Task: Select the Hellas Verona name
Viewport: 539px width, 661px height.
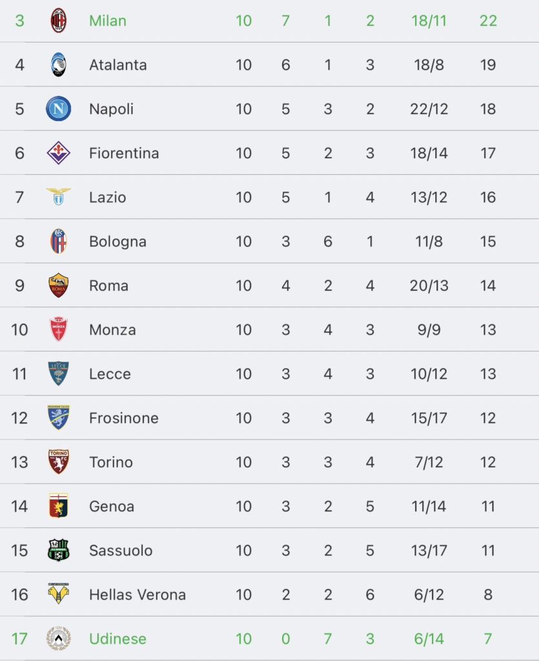Action: click(137, 595)
